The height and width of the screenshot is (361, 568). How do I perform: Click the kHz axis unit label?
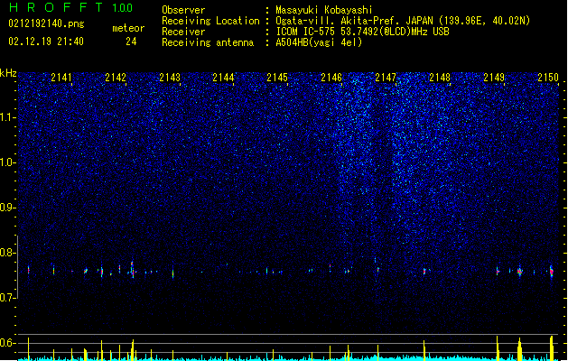(8, 73)
